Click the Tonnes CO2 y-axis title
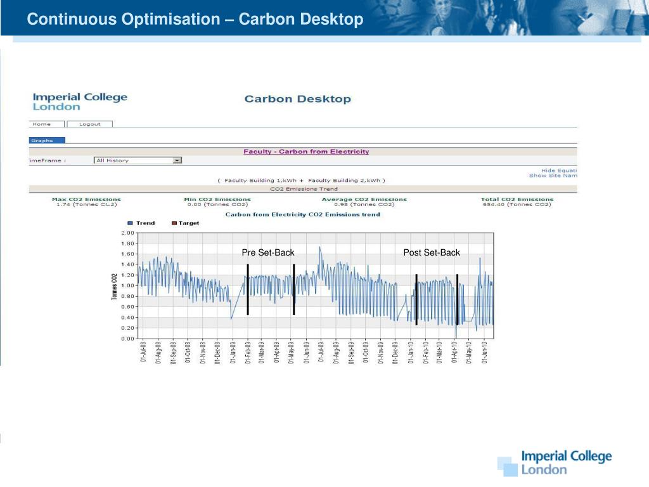Viewport: 649px width, 487px height. tap(114, 287)
